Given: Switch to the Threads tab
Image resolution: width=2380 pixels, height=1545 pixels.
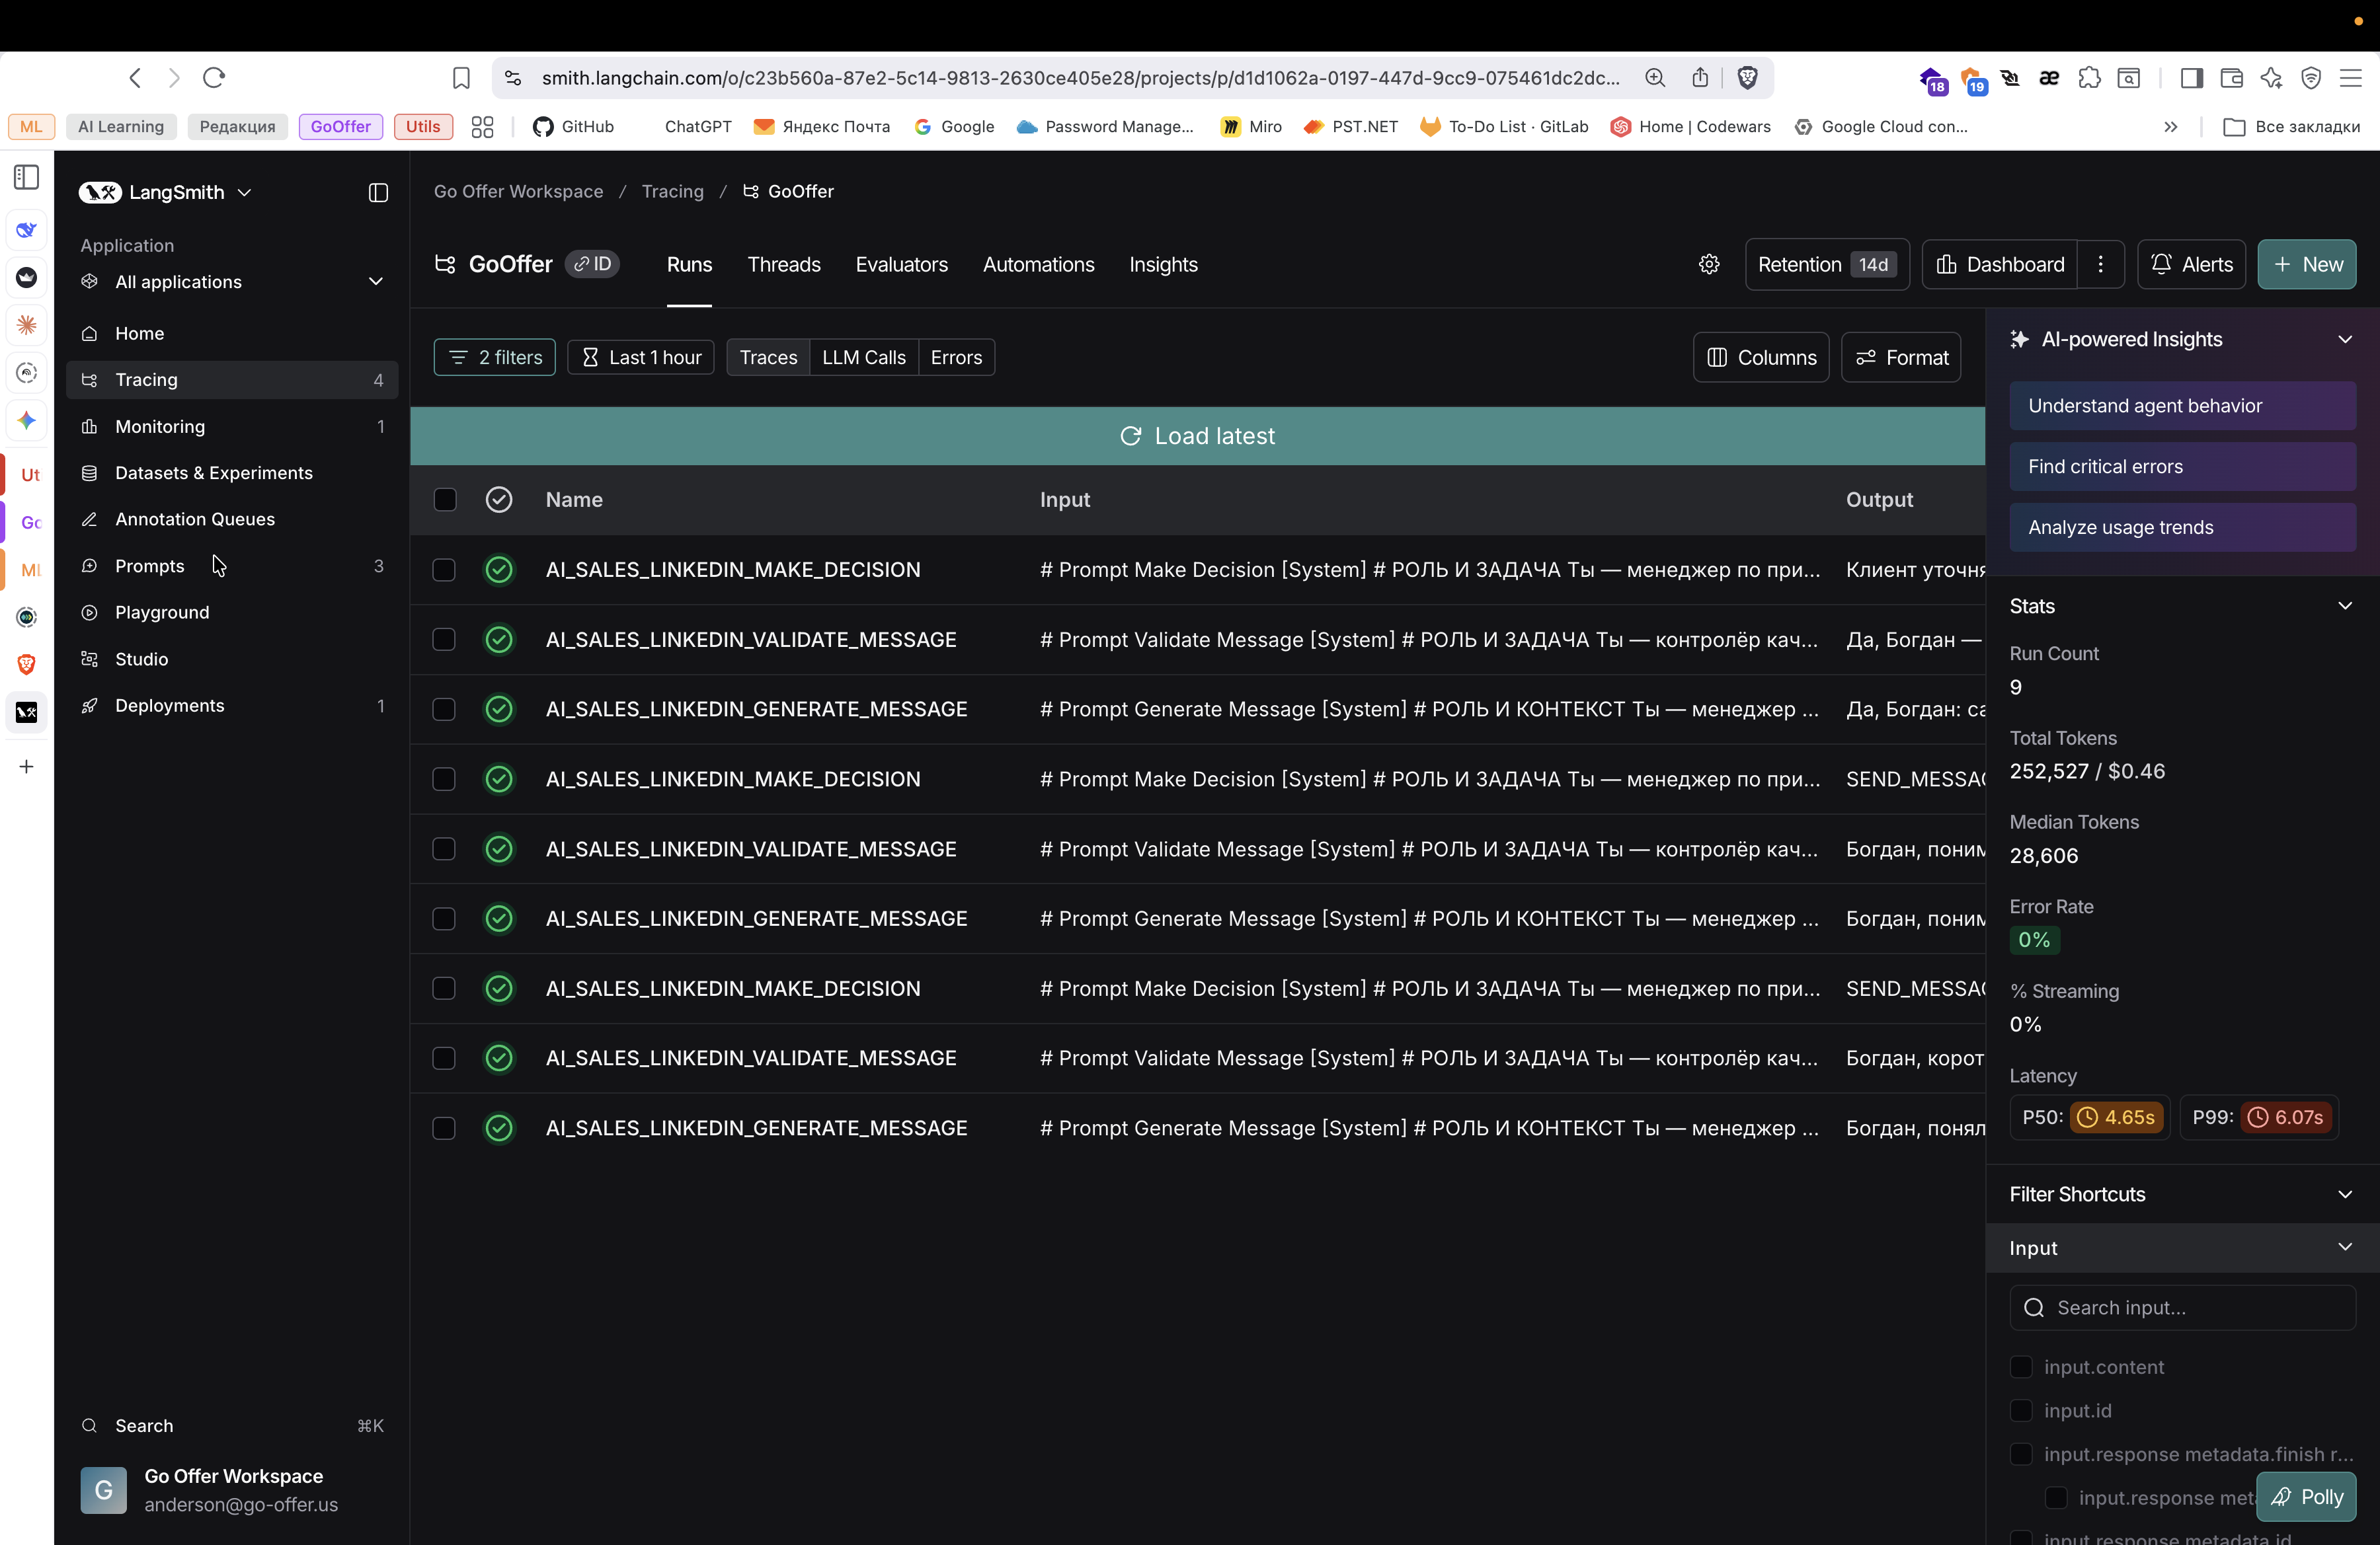Looking at the screenshot, I should [783, 264].
